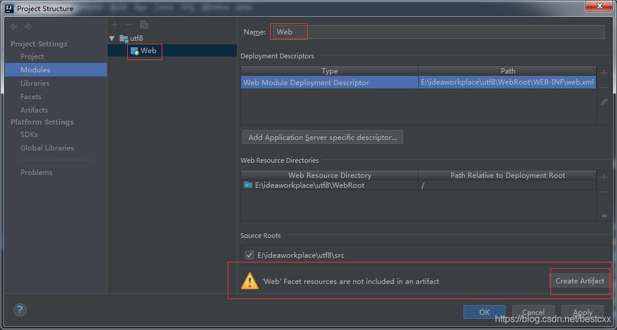The height and width of the screenshot is (330, 617).
Task: Click the relative path '/' cell
Action: point(508,185)
